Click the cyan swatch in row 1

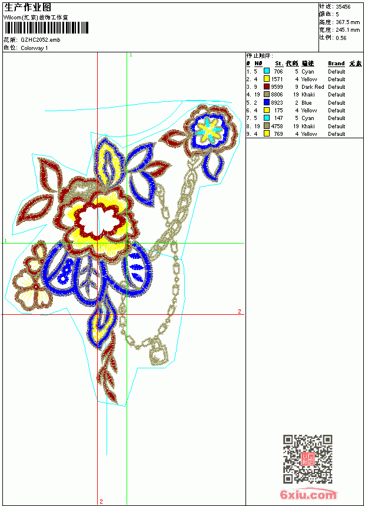[x=267, y=71]
